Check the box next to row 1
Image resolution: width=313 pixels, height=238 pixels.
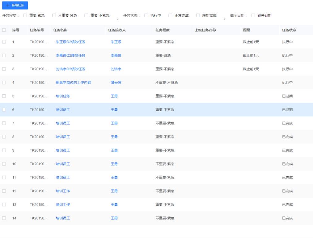4,42
